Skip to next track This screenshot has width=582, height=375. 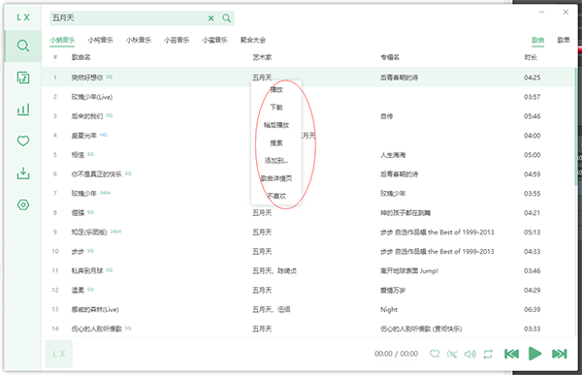[x=560, y=354]
